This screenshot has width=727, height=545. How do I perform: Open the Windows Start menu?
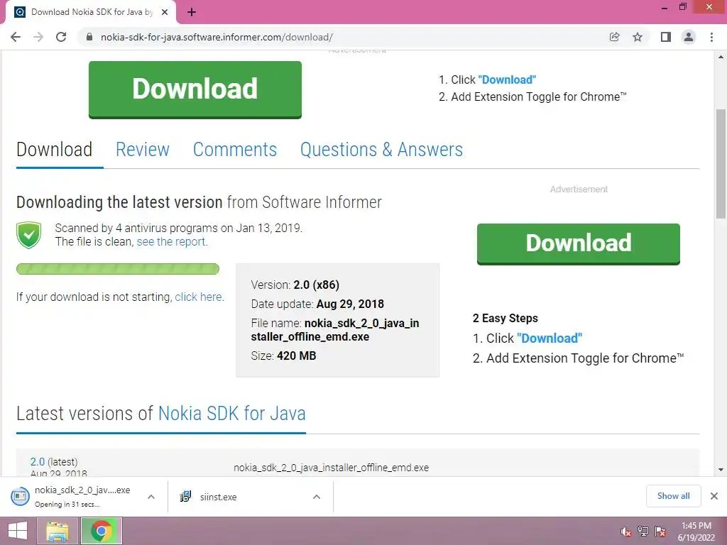(x=18, y=531)
